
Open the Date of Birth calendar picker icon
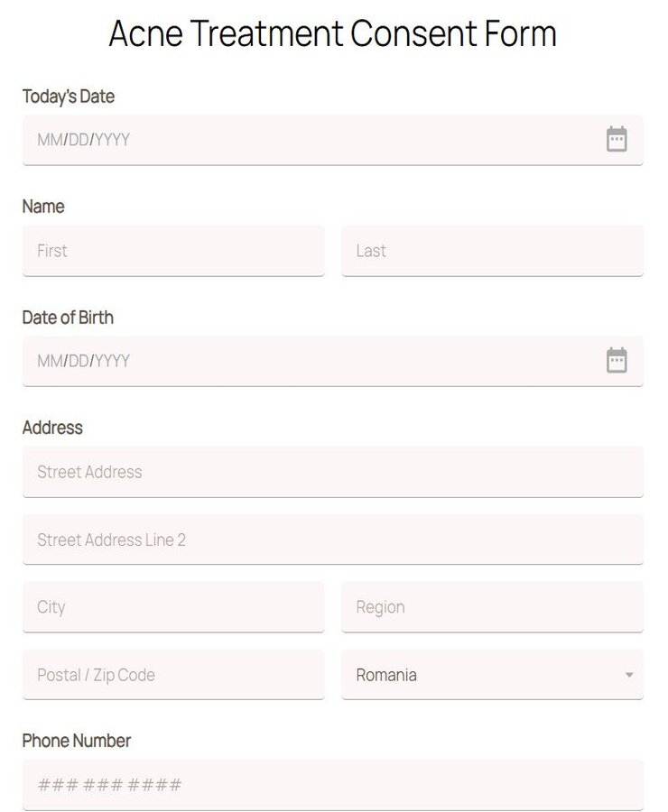(x=616, y=359)
